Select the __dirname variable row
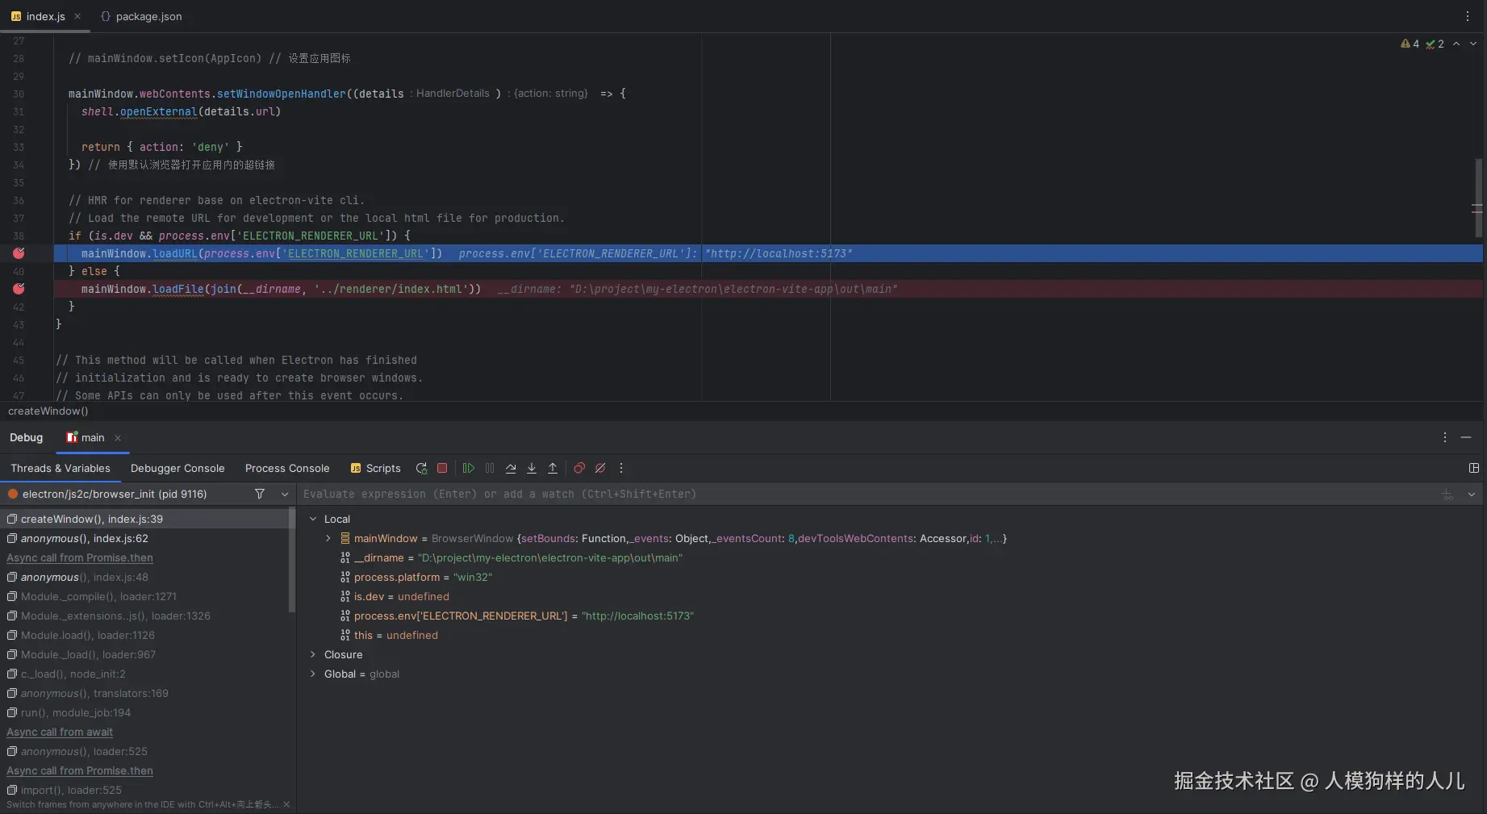This screenshot has height=814, width=1487. click(x=892, y=557)
